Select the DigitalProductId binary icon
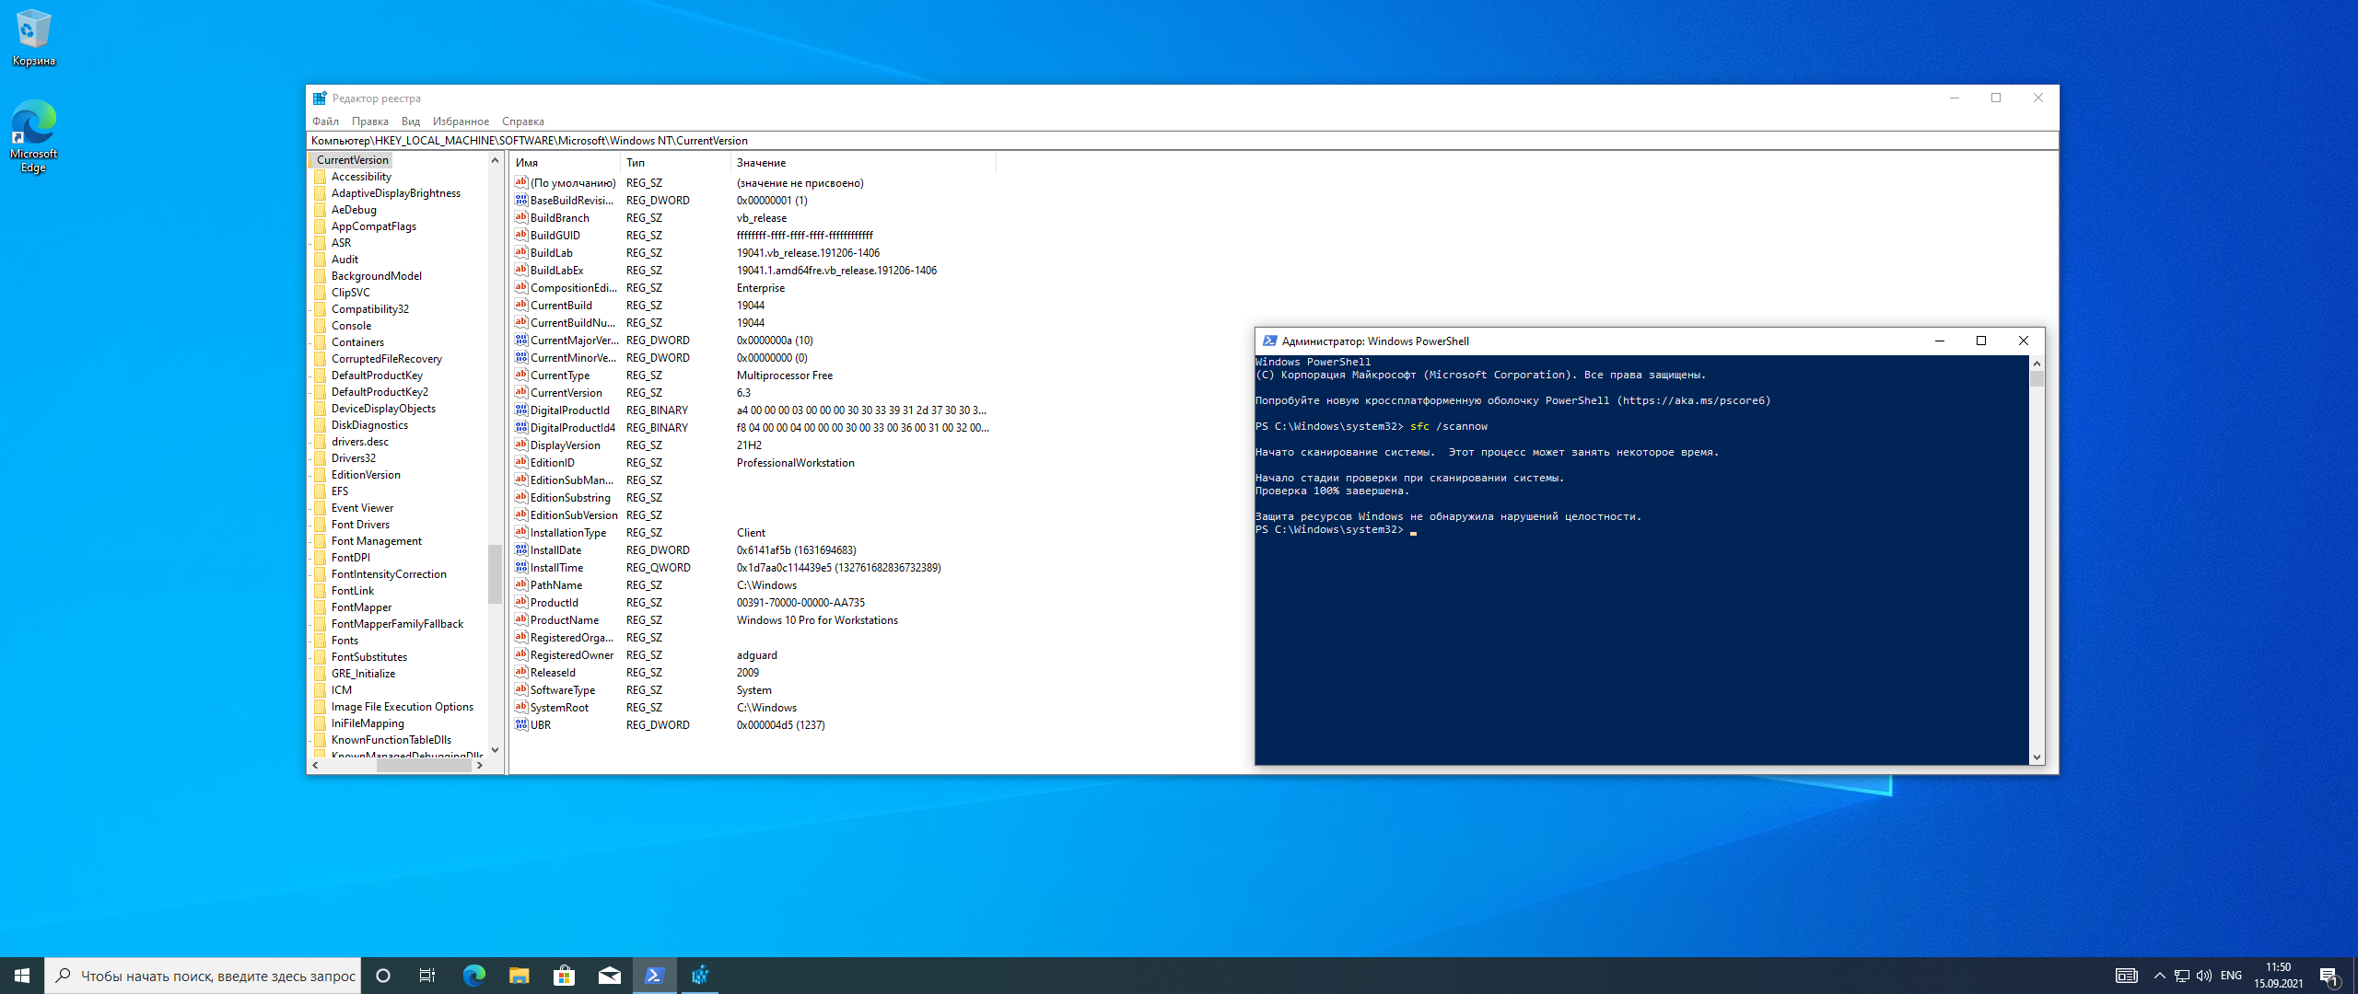 [x=521, y=410]
